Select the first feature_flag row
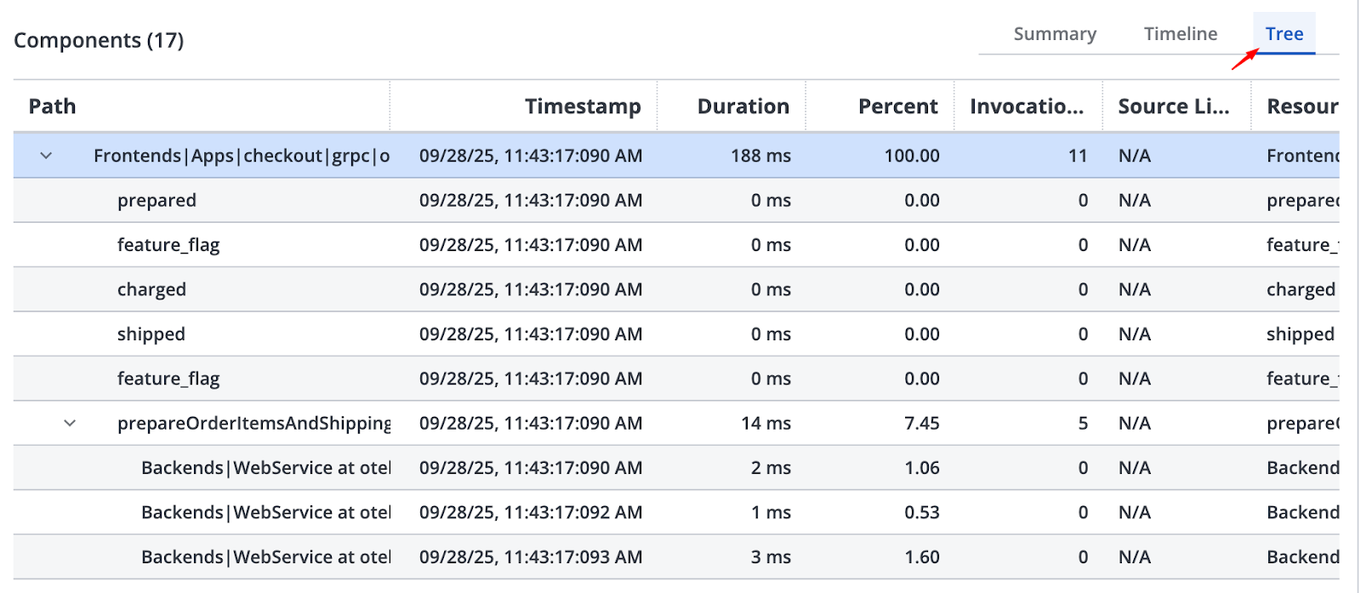Viewport: 1361px width, 593px height. click(168, 245)
